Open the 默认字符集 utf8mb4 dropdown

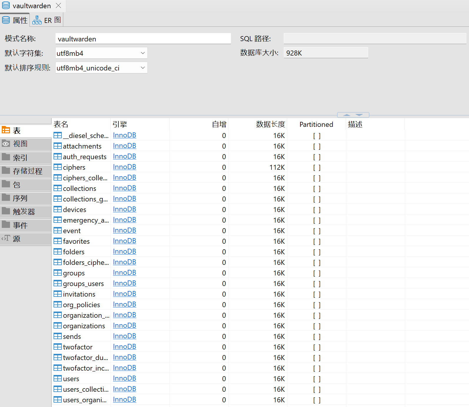click(102, 53)
